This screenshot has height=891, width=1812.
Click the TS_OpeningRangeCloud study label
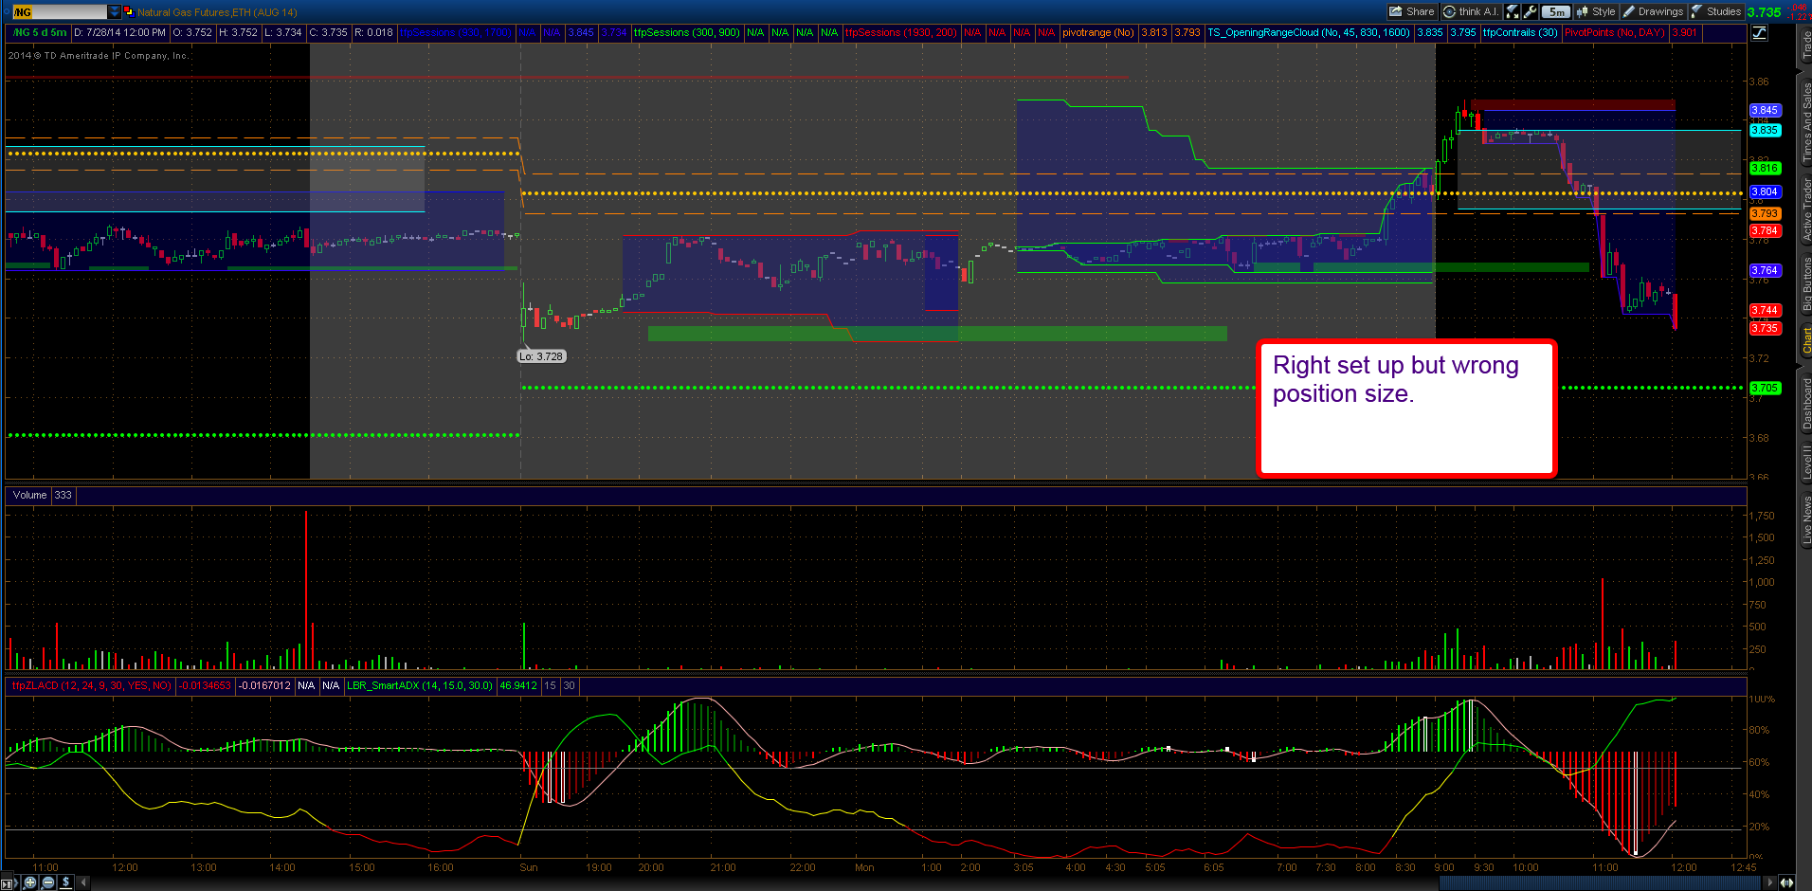tap(1308, 33)
